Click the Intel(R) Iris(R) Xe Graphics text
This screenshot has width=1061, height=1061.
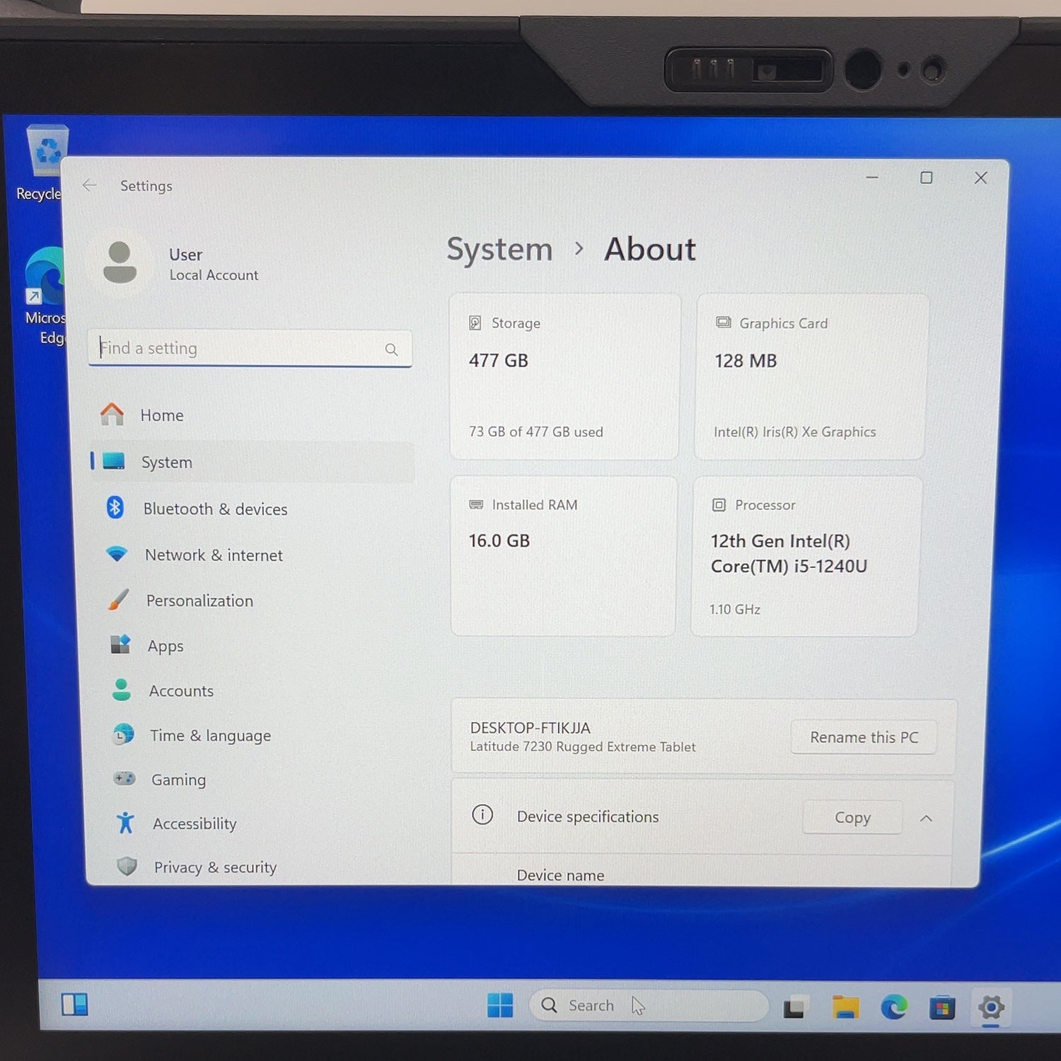click(x=794, y=431)
